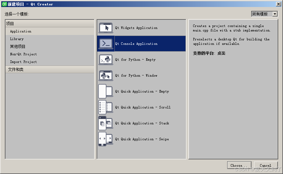
Task: Select "Qt Quick Application - Swipe" text
Action: coord(142,139)
